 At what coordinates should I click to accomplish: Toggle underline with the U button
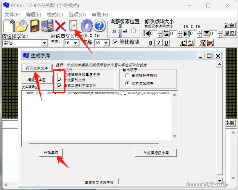[166, 43]
